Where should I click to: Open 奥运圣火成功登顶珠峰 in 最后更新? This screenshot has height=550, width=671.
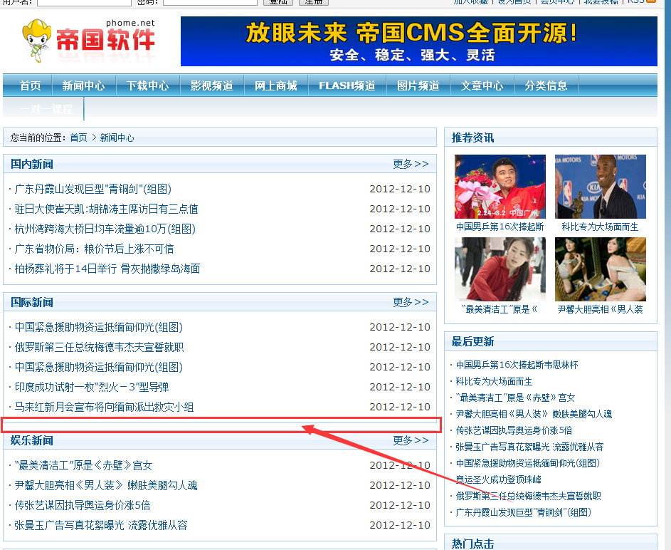498,479
